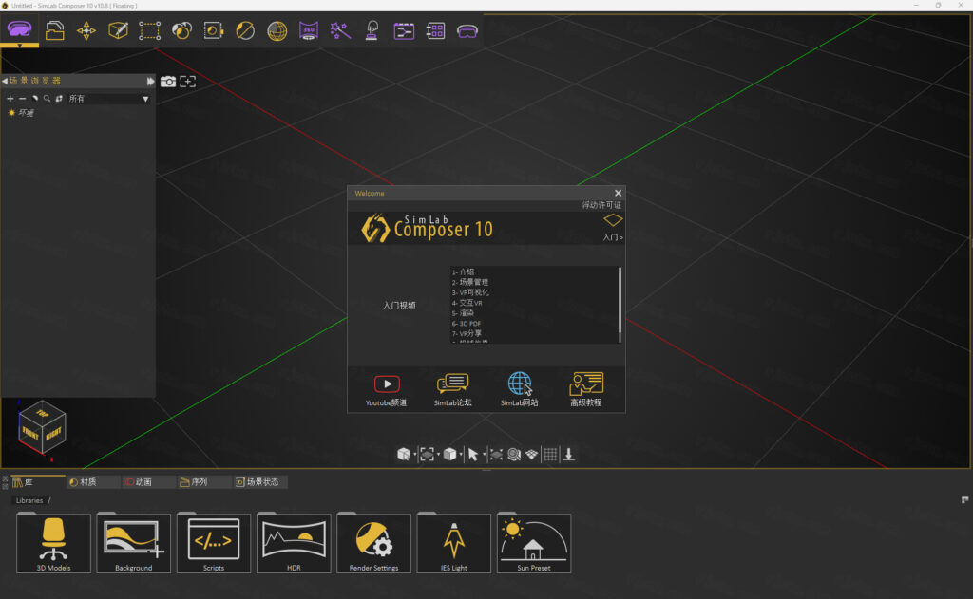
Task: Click the minus icon in scene browser
Action: click(23, 99)
